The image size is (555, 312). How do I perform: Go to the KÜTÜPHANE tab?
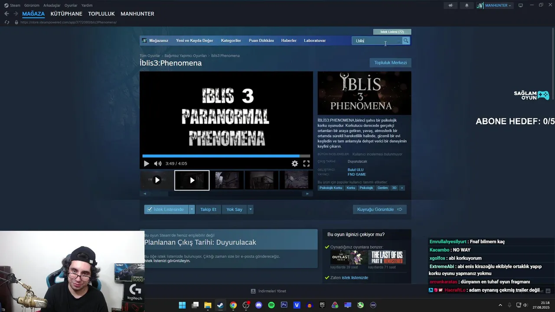[x=66, y=14]
